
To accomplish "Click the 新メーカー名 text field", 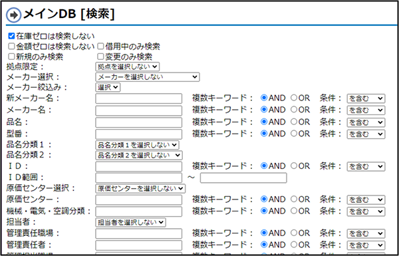I will click(x=139, y=98).
